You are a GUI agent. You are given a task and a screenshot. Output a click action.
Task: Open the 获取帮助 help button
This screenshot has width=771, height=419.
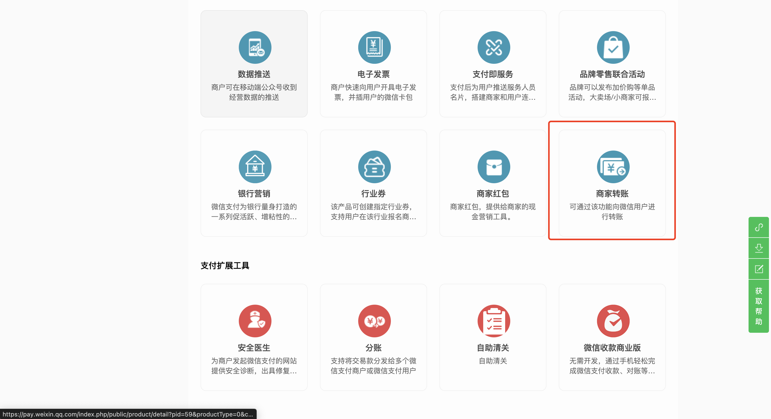click(x=758, y=306)
